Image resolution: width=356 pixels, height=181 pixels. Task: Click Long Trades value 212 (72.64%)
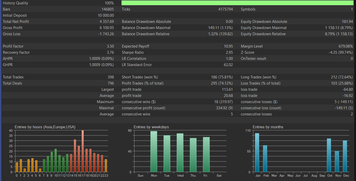[x=342, y=77]
